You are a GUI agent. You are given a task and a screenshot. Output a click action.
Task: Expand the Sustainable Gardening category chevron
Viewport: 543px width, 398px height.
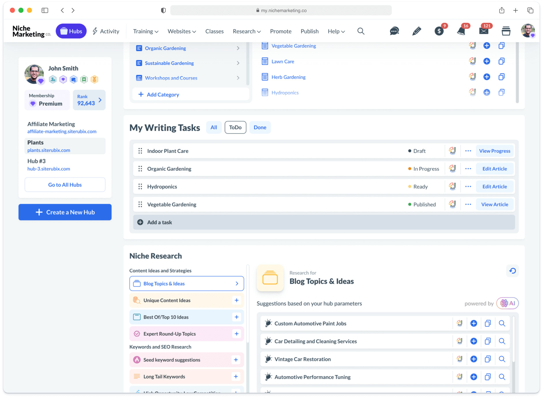[238, 63]
